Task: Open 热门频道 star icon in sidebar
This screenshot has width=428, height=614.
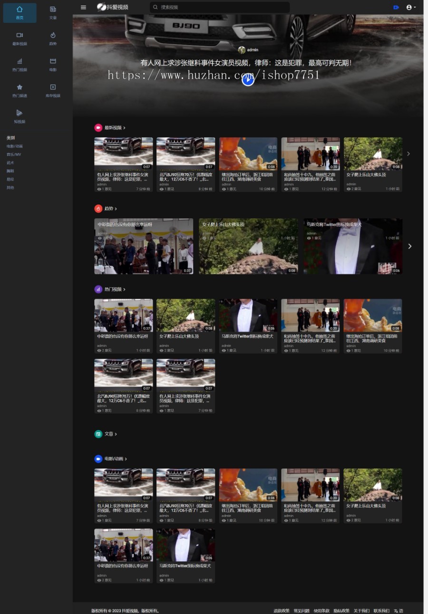Action: (19, 87)
